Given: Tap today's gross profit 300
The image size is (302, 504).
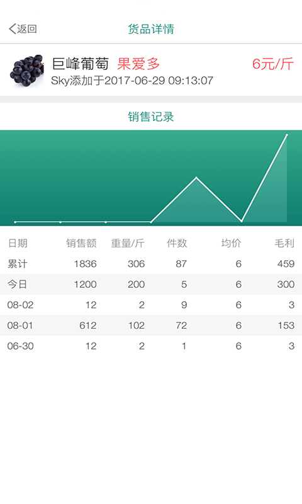Looking at the screenshot, I should click(x=286, y=284).
